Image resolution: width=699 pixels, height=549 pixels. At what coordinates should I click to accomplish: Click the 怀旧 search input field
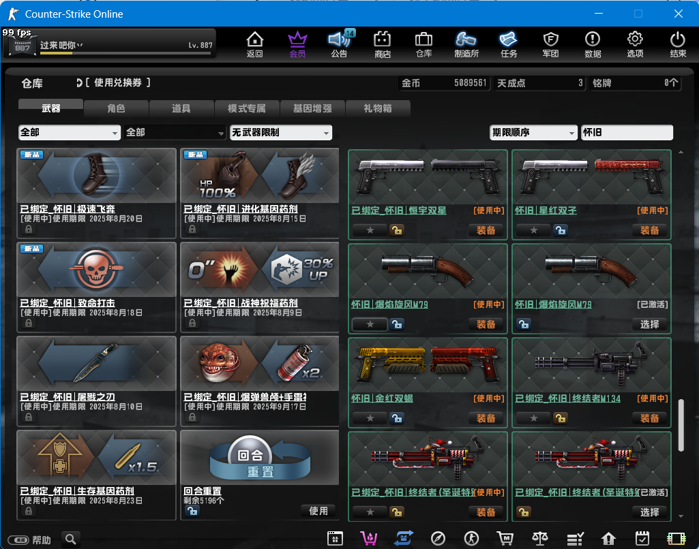coord(627,132)
